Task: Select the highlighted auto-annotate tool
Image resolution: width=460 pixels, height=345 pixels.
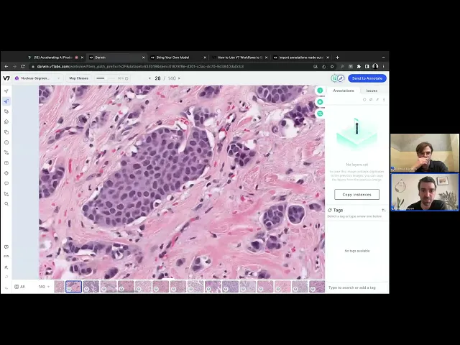Action: pyautogui.click(x=6, y=101)
